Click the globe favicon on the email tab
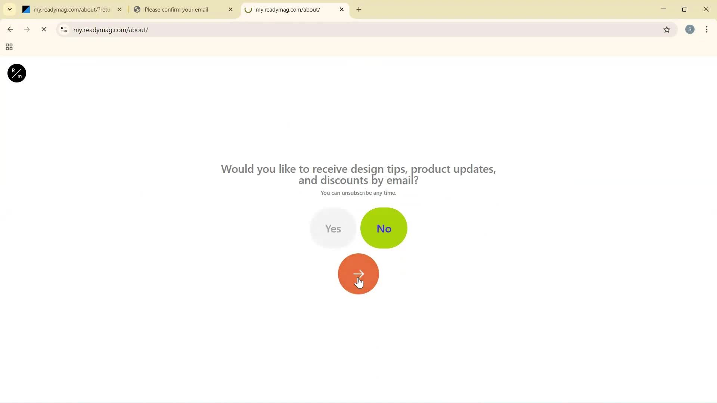717x403 pixels. click(x=137, y=10)
